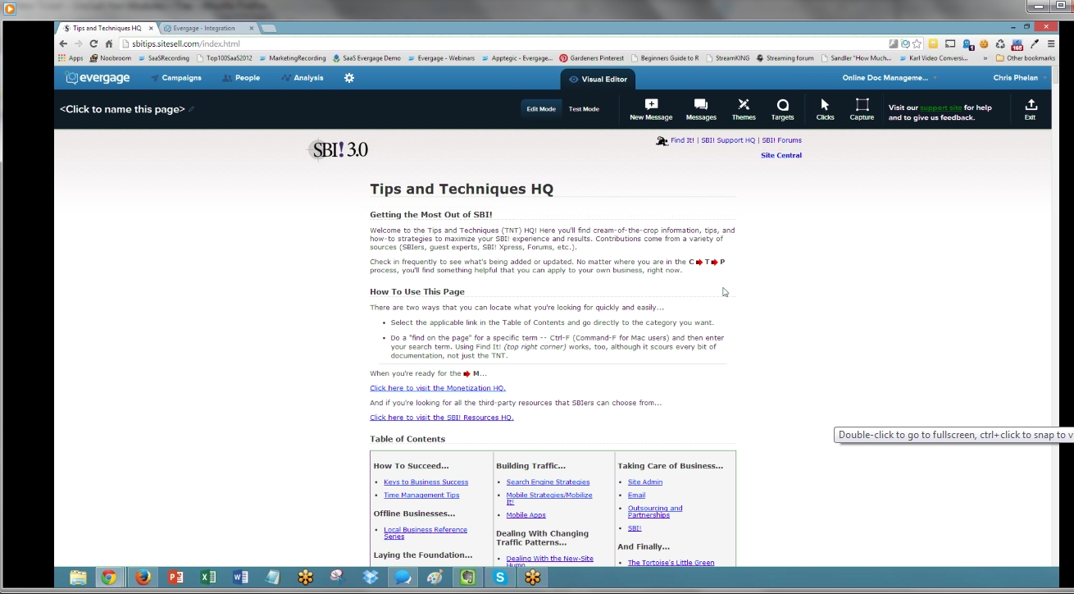
Task: Open the Themes tool
Action: point(744,105)
